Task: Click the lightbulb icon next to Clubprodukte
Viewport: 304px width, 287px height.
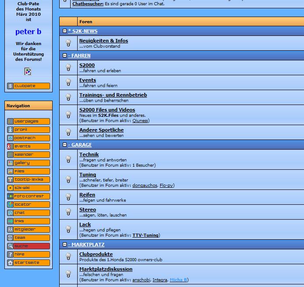Action: pos(68,256)
